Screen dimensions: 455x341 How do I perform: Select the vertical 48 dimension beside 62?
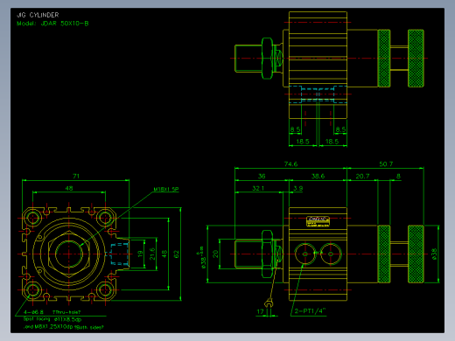click(164, 254)
